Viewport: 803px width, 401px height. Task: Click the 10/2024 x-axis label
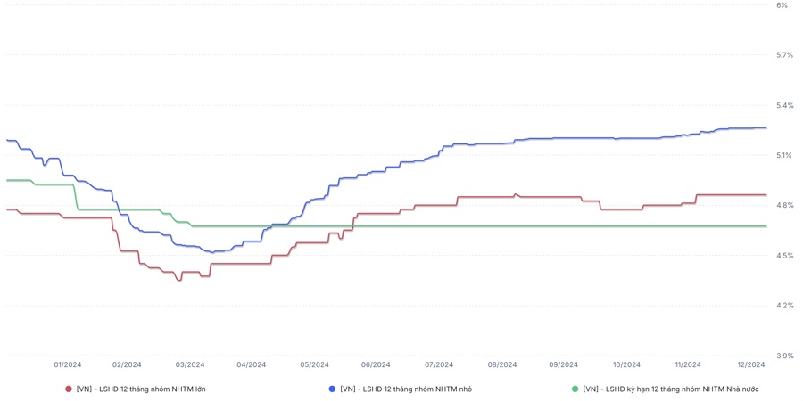[x=626, y=364]
